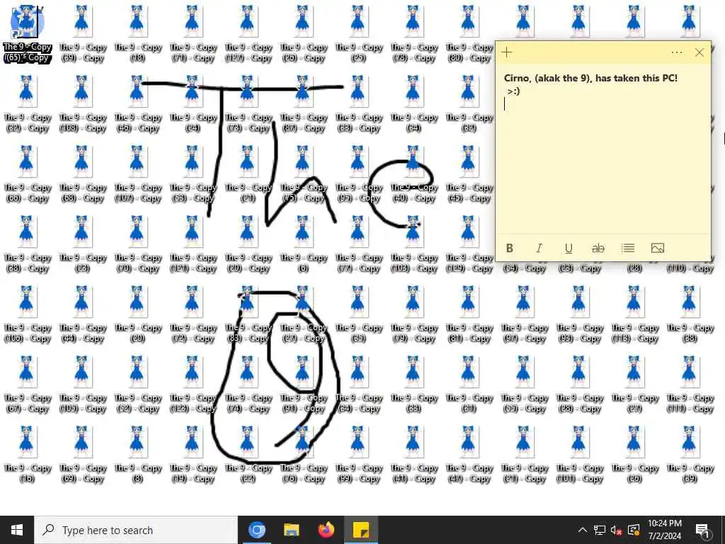Select desktop file 'The 9 - Copy (127) - Copy'
Screen dimensions: 725x544
tap(248, 33)
